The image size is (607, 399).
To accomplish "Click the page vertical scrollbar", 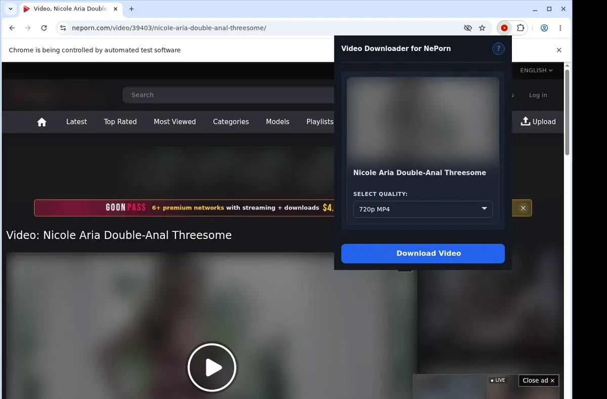I will click(x=567, y=112).
